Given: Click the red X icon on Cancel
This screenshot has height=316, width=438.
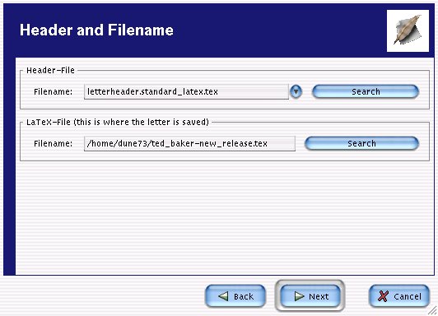Looking at the screenshot, I should click(383, 296).
